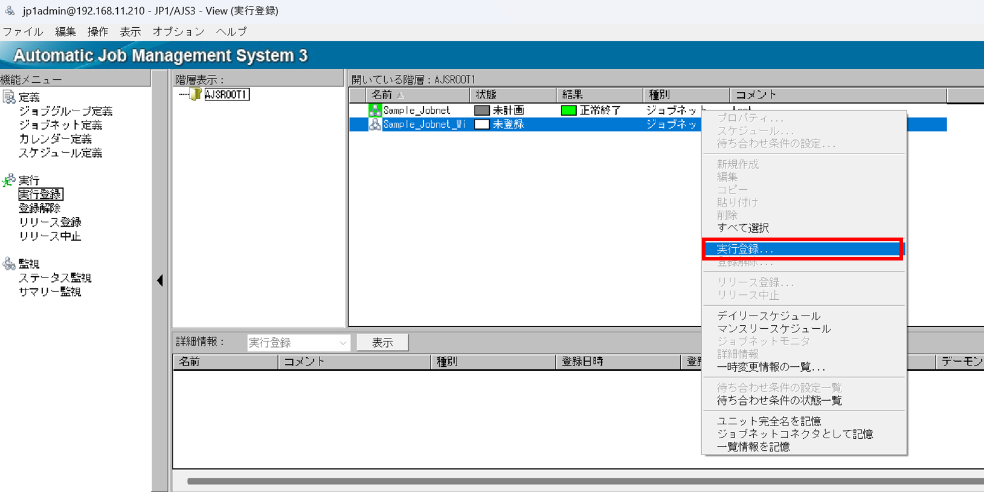
Task: Collapse the function menu with left arrow
Action: (159, 280)
